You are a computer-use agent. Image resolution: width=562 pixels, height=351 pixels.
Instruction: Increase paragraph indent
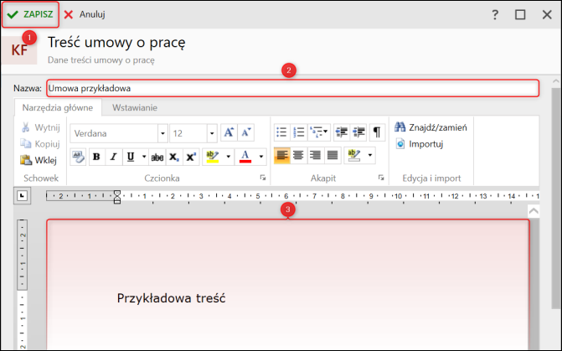tap(358, 132)
